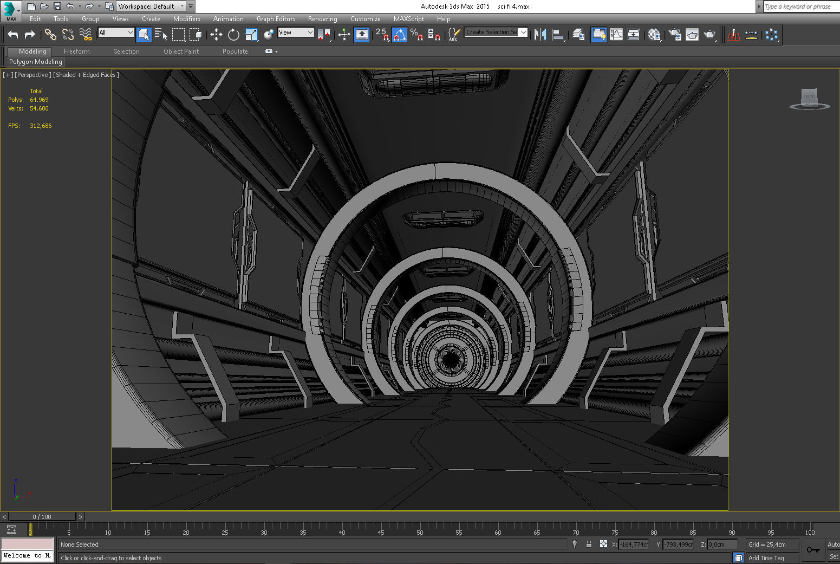This screenshot has height=564, width=840.
Task: Click the red grid Auto Grid icon
Action: (x=734, y=35)
